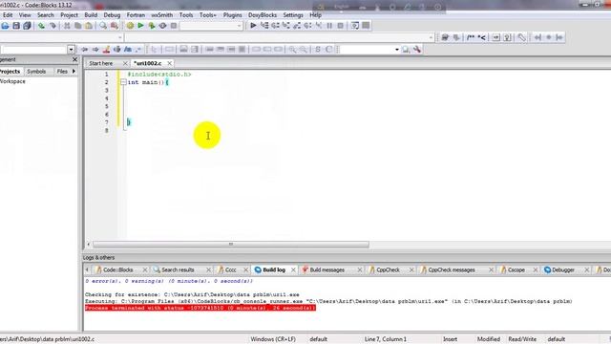Undo the last edit via toolbar
The height and width of the screenshot is (344, 611).
pos(41,26)
